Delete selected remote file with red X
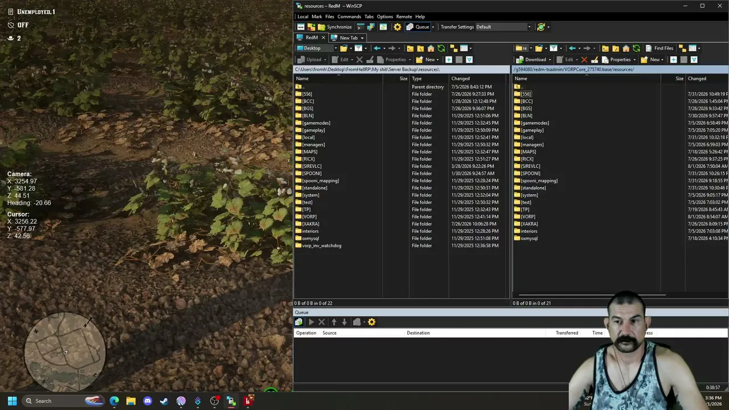Viewport: 729px width, 410px height. pyautogui.click(x=584, y=60)
